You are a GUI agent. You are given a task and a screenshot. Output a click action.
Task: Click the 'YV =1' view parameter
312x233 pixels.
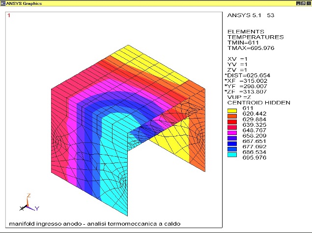(x=237, y=65)
